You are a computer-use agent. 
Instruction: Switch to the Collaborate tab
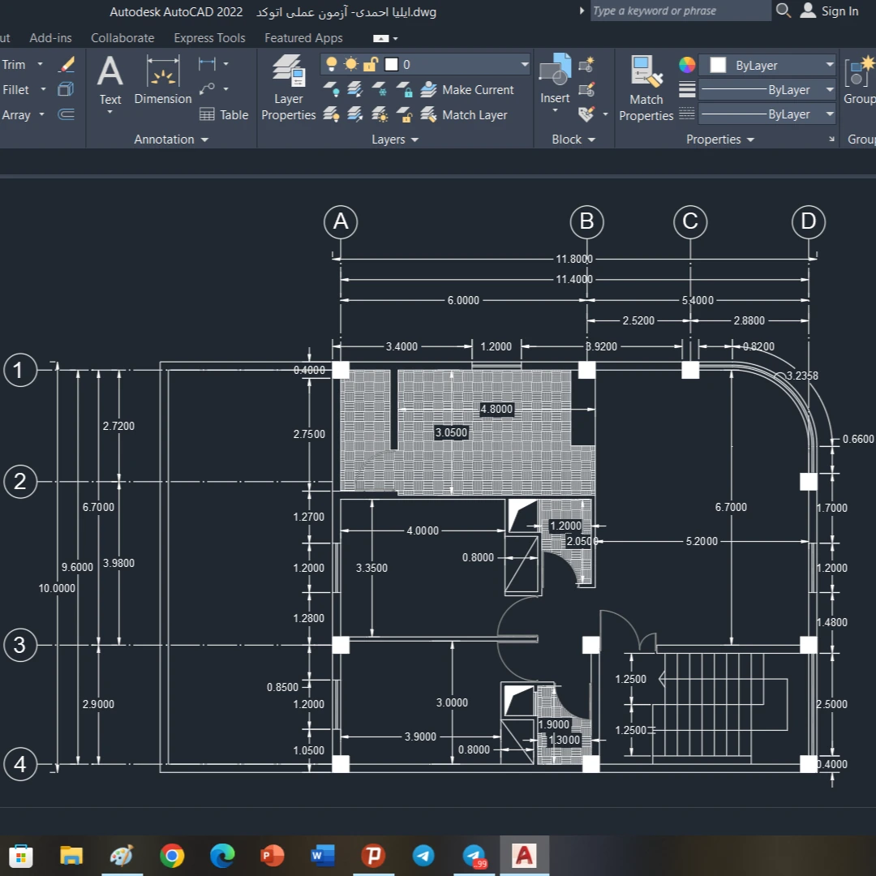tap(122, 38)
